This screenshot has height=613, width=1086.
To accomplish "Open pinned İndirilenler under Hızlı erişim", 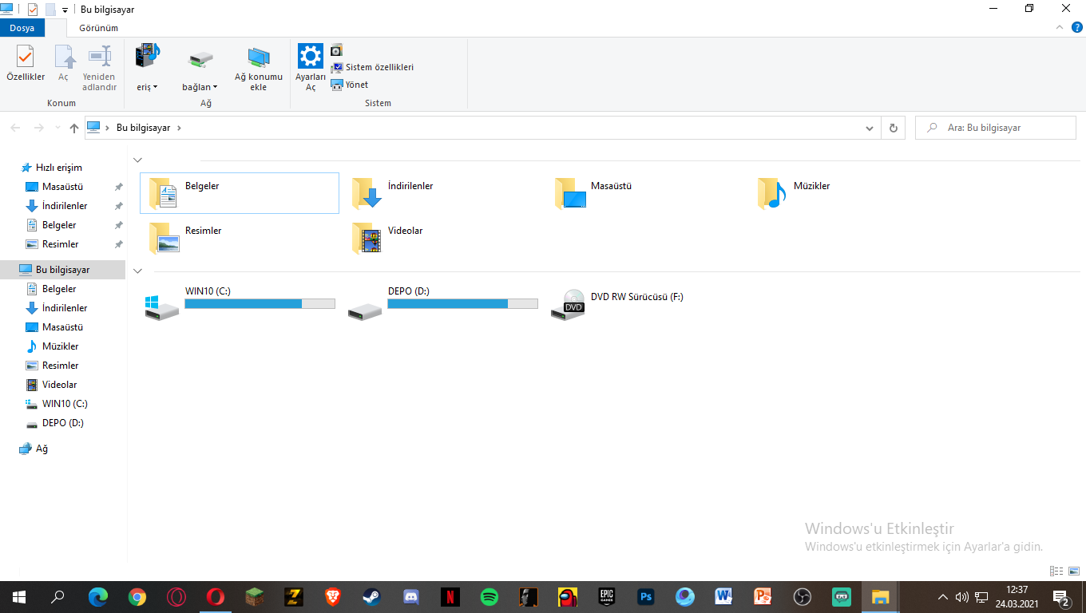I will click(65, 206).
